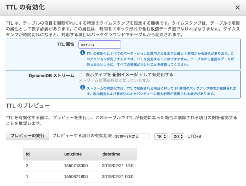Click the 2019/02/21 12:0 datetime cell

pos(118,166)
